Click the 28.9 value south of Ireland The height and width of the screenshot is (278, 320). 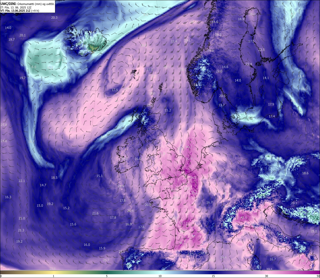121,186
